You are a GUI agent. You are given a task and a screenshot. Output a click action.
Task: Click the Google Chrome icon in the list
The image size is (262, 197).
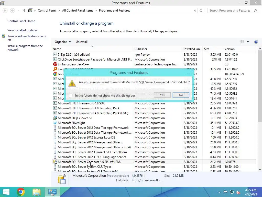(x=55, y=74)
